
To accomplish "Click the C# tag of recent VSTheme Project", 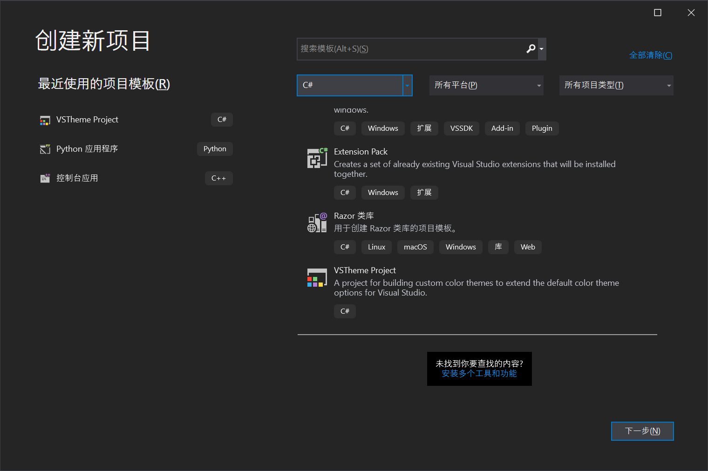I will click(x=222, y=120).
